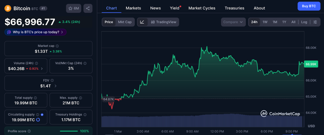324x135 pixels.
Task: Click the Profile score info icon
Action: pyautogui.click(x=29, y=131)
